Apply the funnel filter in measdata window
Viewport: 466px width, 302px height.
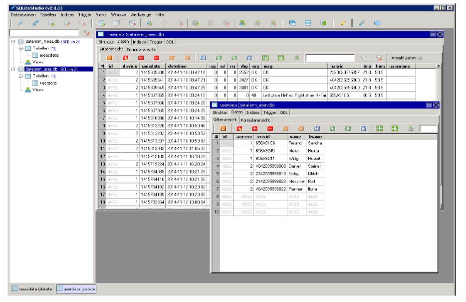point(363,58)
